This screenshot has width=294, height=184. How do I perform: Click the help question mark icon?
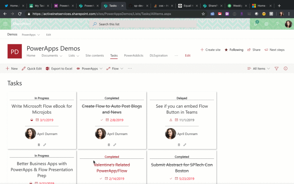[277, 24]
